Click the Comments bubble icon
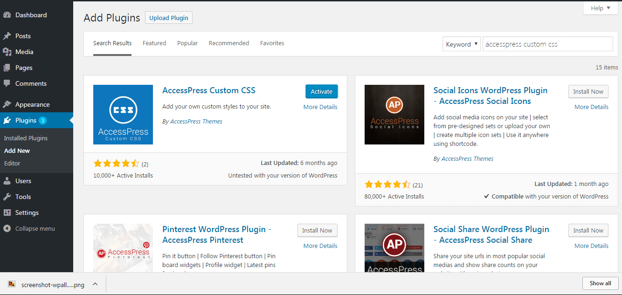622x295 pixels. click(7, 83)
